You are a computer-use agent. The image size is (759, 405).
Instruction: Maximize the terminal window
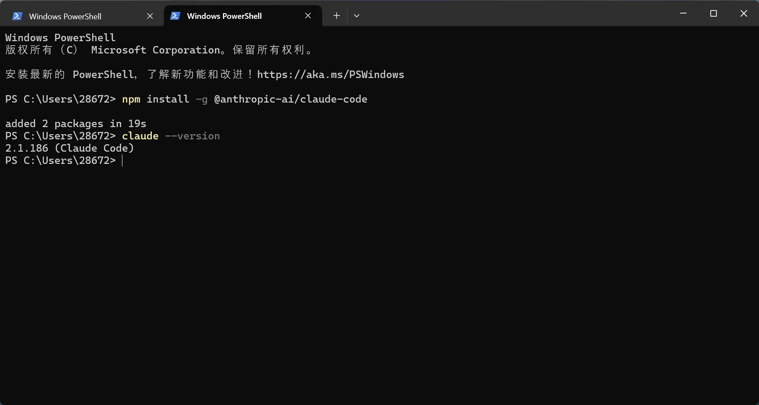(x=713, y=14)
